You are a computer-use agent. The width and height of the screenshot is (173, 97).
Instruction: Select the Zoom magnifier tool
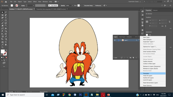pos(2,47)
